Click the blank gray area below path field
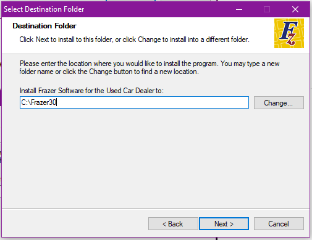This screenshot has height=240, width=312. (156, 159)
